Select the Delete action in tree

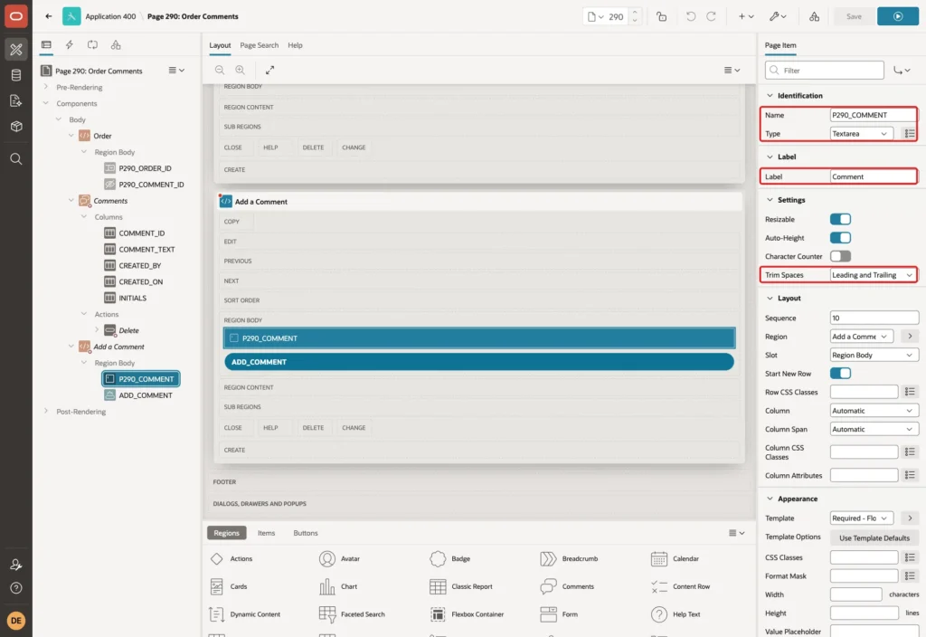pyautogui.click(x=128, y=331)
